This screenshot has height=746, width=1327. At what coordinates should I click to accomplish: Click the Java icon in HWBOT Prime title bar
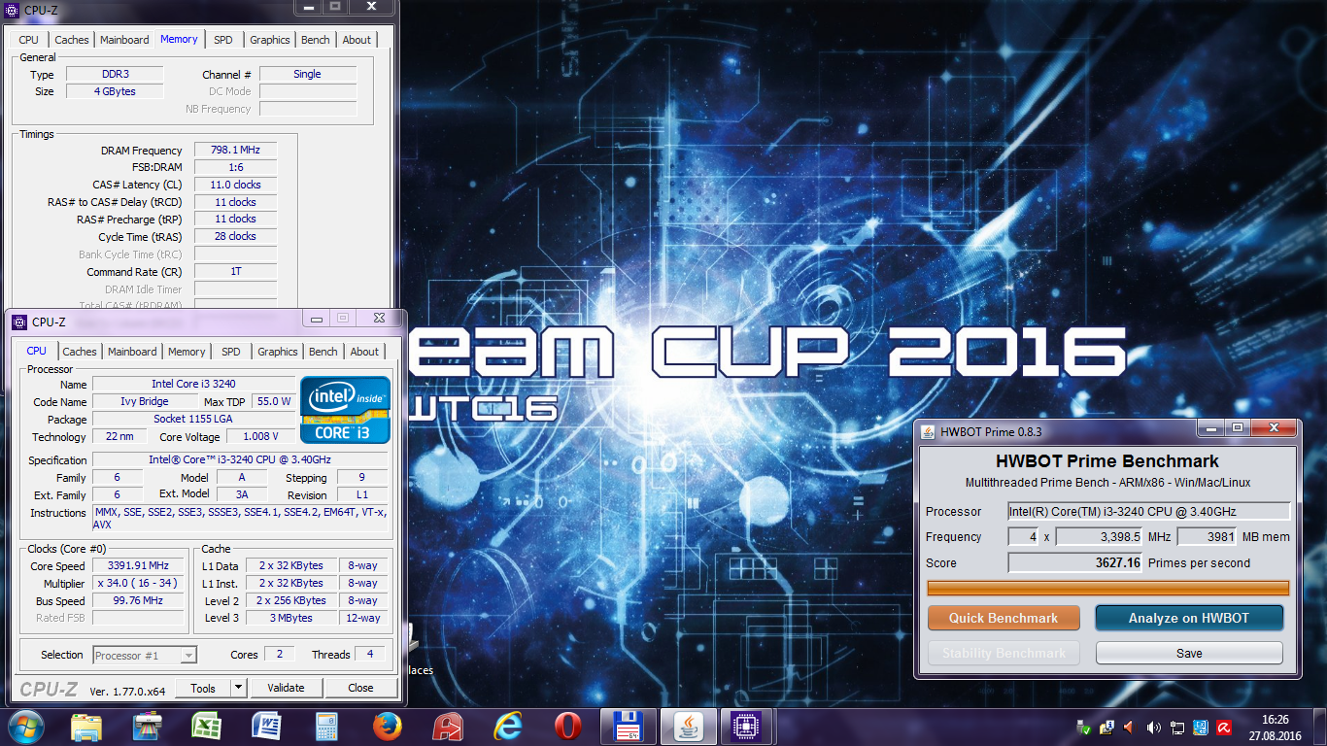(928, 430)
